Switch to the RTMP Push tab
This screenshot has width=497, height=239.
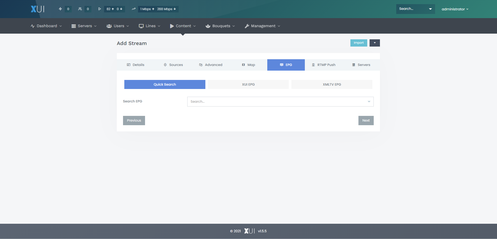324,65
